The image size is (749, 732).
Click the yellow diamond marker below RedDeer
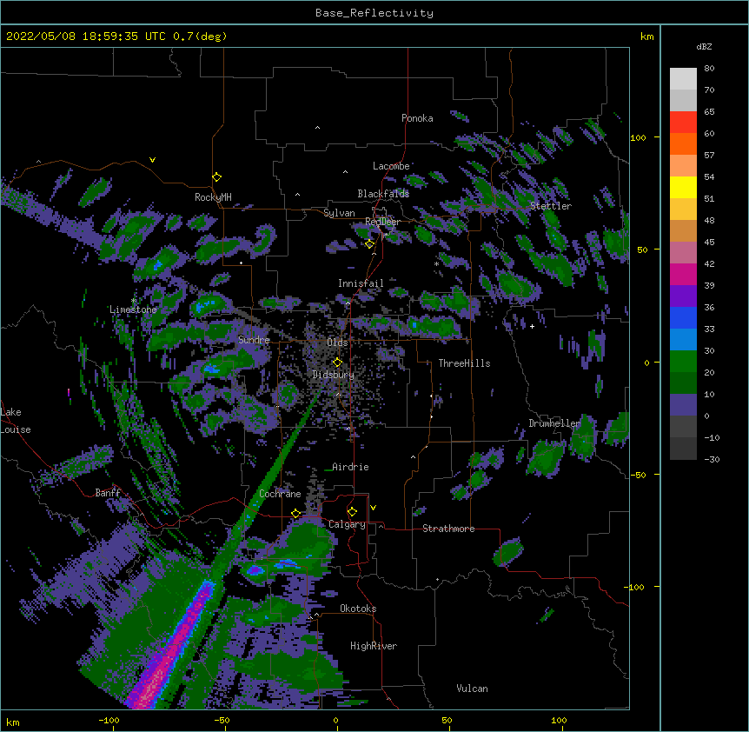[x=369, y=244]
